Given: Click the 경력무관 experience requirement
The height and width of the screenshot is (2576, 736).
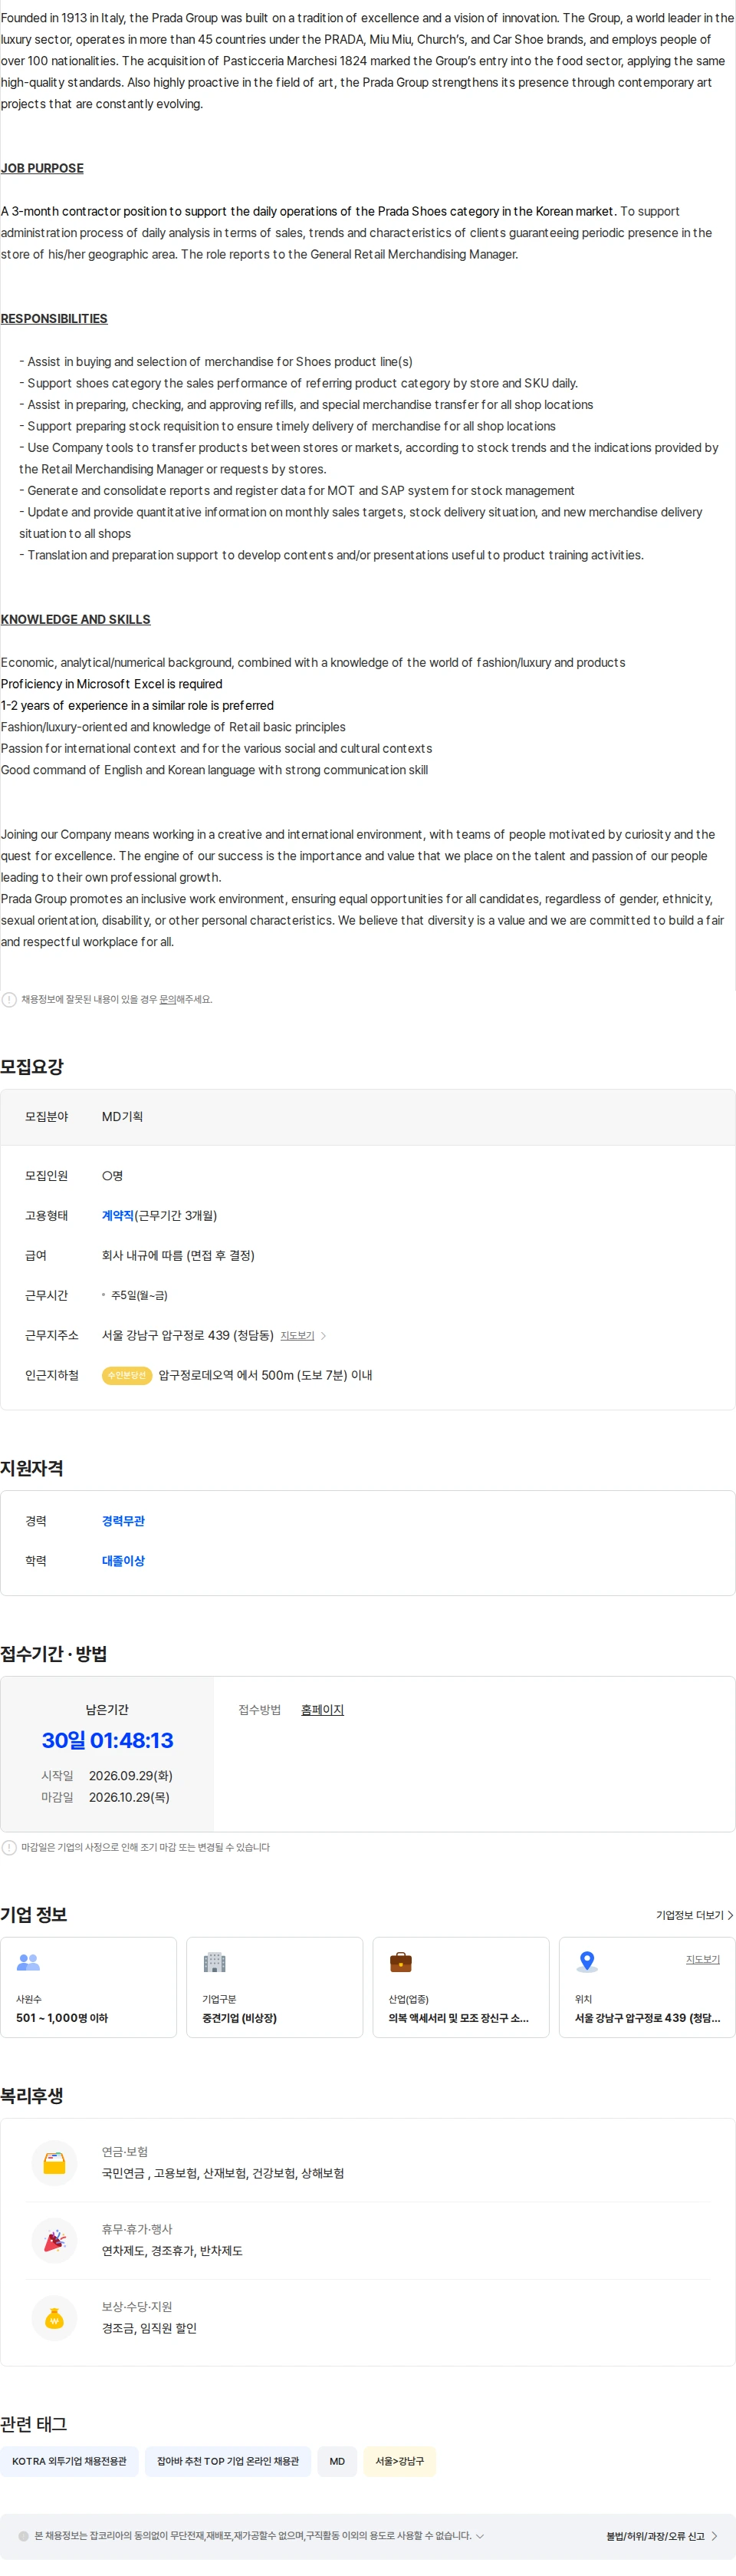Looking at the screenshot, I should 124,1520.
